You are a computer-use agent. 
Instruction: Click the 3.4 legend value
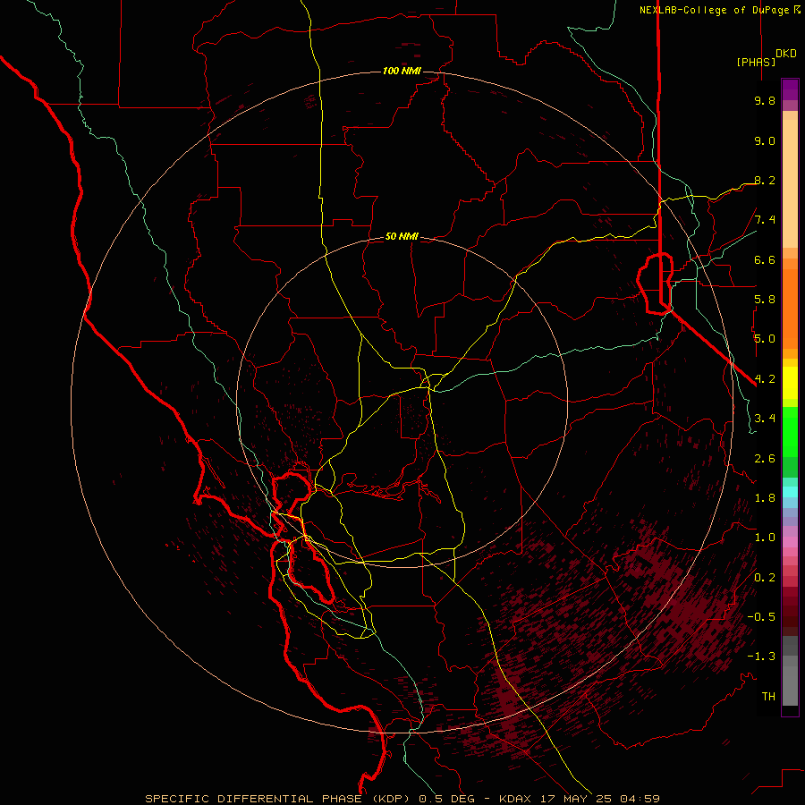pyautogui.click(x=765, y=419)
